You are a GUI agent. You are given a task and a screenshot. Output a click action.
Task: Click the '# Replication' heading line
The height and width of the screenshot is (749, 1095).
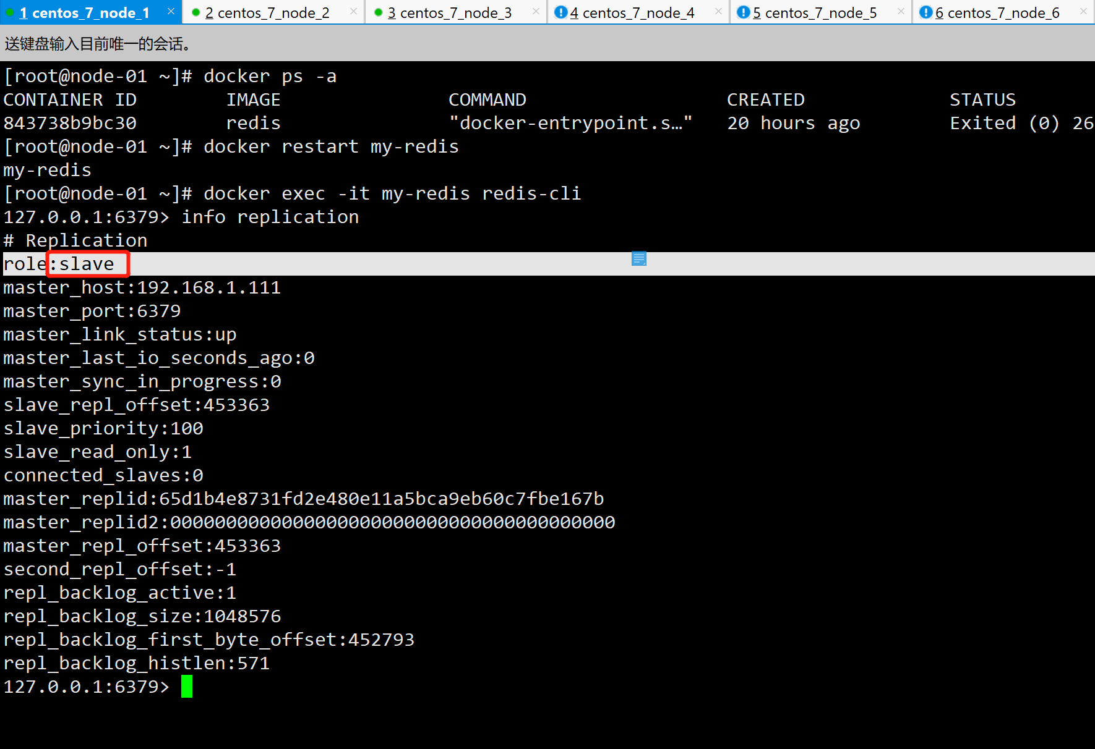75,240
